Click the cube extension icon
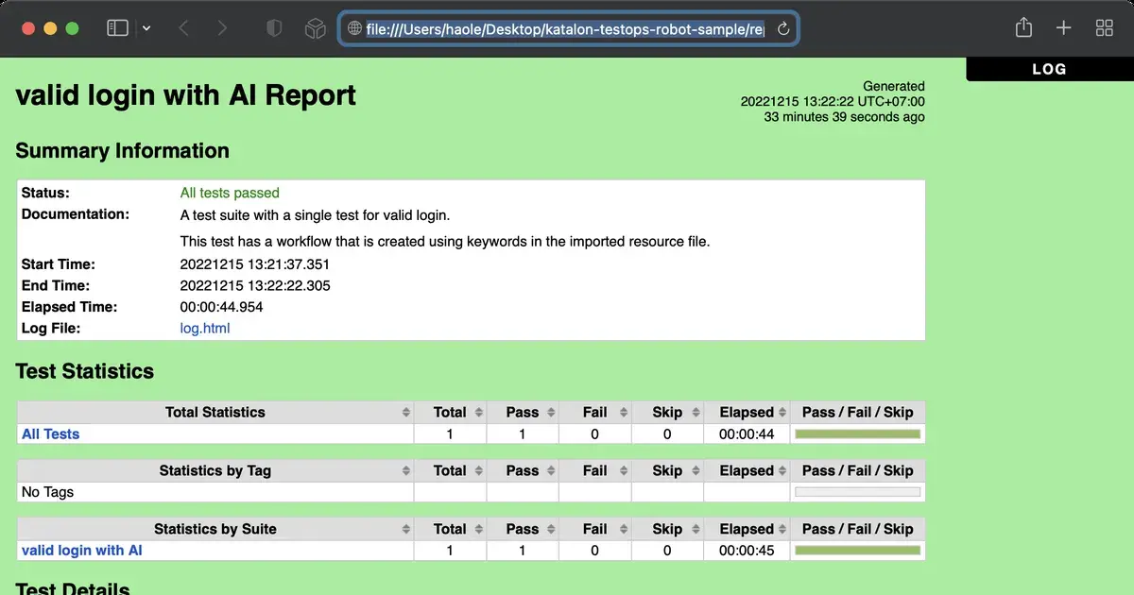1134x595 pixels. click(315, 28)
